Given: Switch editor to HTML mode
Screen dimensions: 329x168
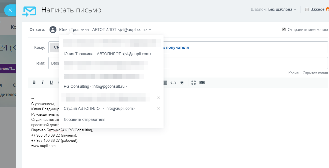Looking at the screenshot, I should pyautogui.click(x=202, y=82).
